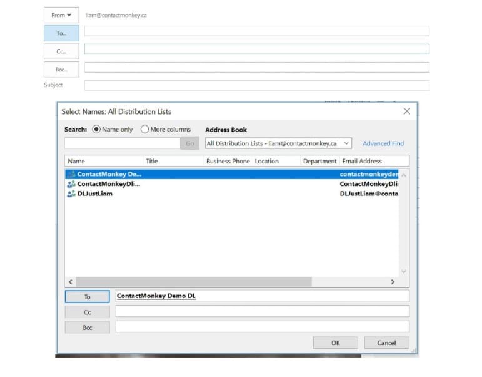
Task: Click the dialog Bcc recipients field
Action: (263, 326)
